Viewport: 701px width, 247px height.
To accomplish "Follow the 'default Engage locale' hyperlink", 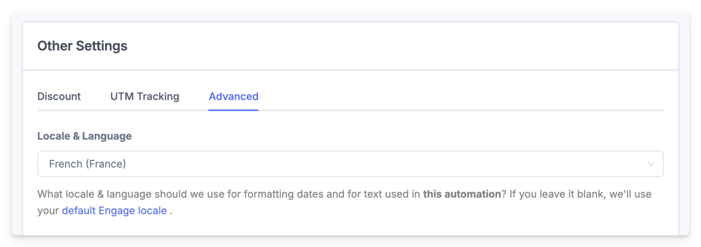I will coord(114,211).
